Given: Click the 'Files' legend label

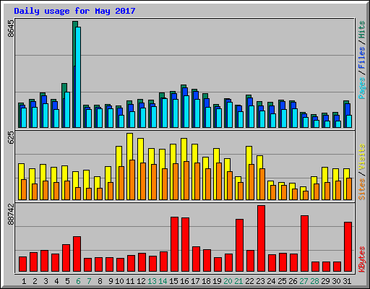Looking at the screenshot, I should pyautogui.click(x=361, y=58).
